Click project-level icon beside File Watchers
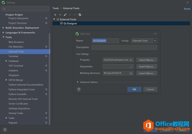Viewport: 192px width, 134px height. click(46, 47)
